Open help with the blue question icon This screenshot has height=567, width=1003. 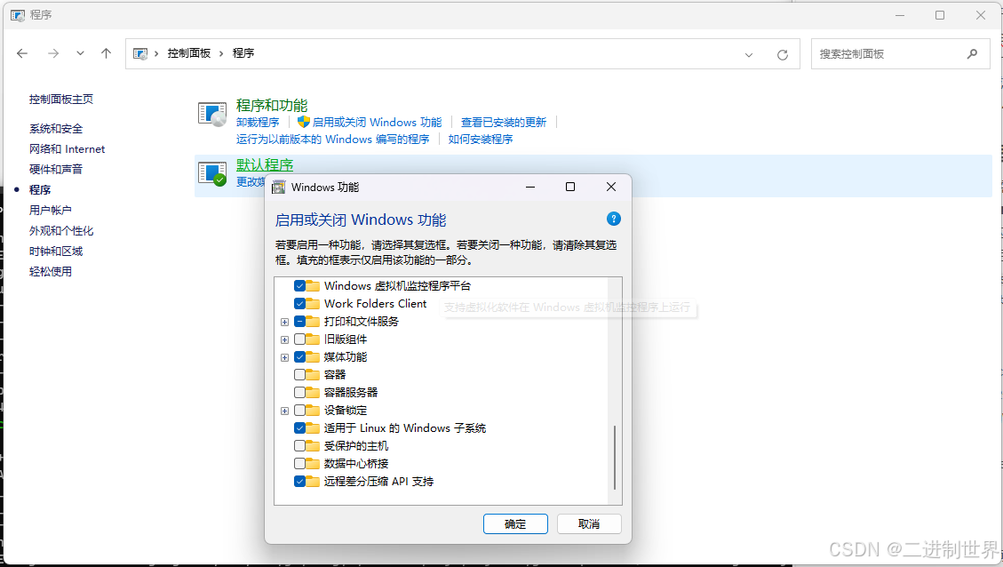(x=614, y=219)
